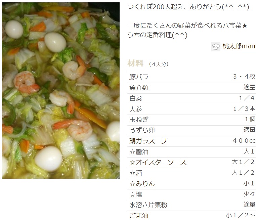Click the ☆塩 ingredient entry
The width and height of the screenshot is (256, 220).
[x=136, y=194]
